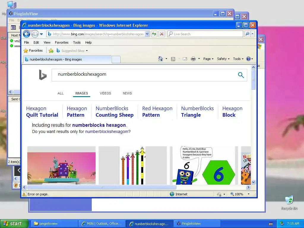Search only for numberblockshexagom link
304x228 pixels.
[107, 132]
